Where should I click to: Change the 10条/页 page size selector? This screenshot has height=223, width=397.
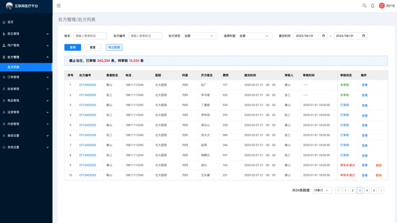pos(322,190)
